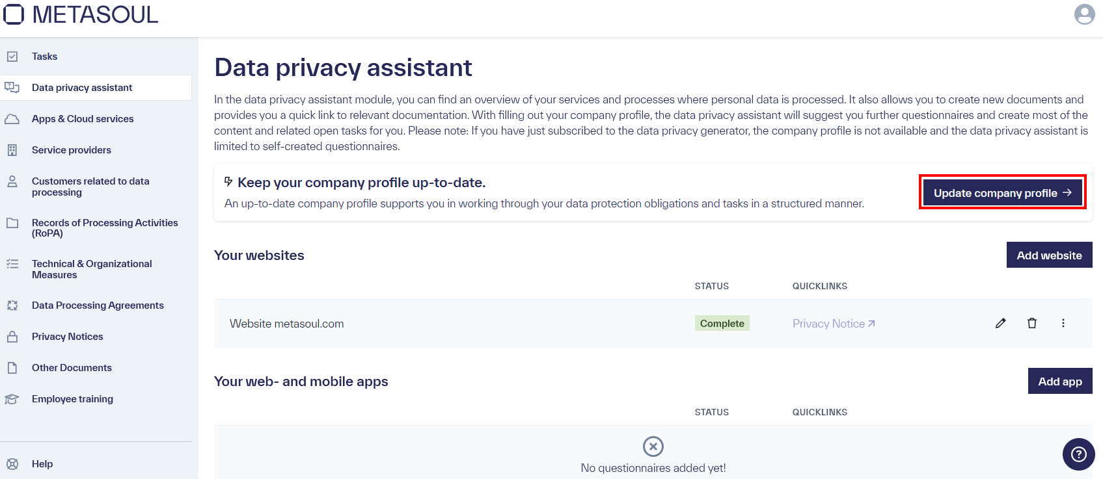Go to Records of Processing Activities (RoPA)
This screenshot has height=479, width=1103.
105,228
